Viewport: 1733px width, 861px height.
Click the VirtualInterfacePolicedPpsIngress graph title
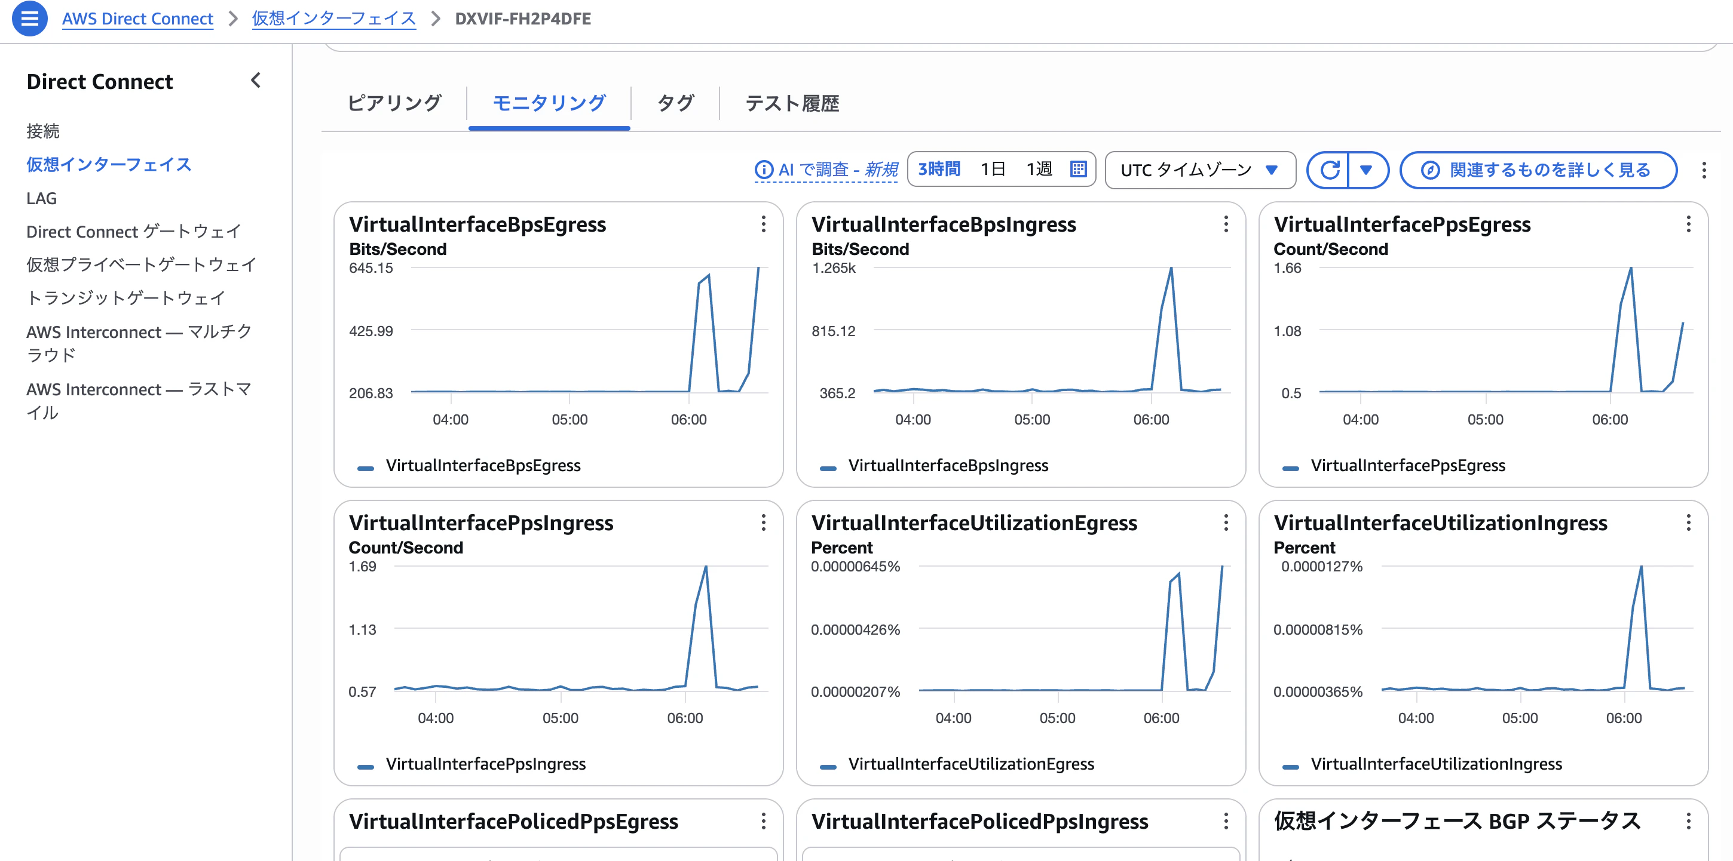[979, 822]
